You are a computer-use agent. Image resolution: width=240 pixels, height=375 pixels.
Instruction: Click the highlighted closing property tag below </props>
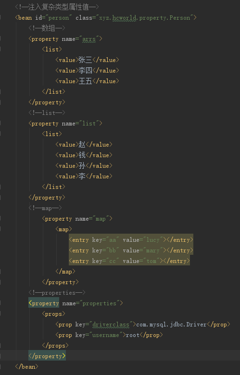click(x=47, y=356)
